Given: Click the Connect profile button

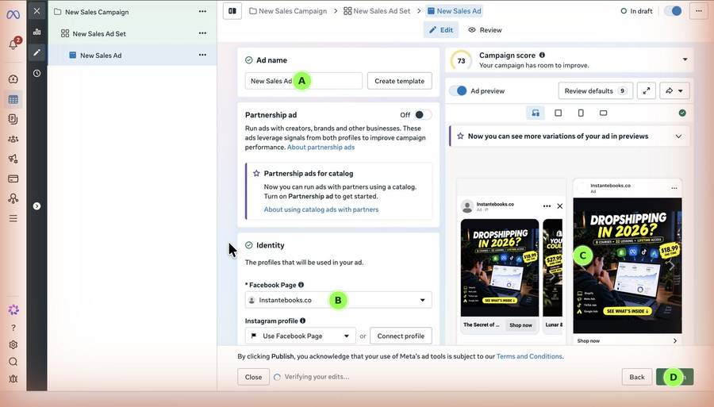Looking at the screenshot, I should pyautogui.click(x=401, y=336).
